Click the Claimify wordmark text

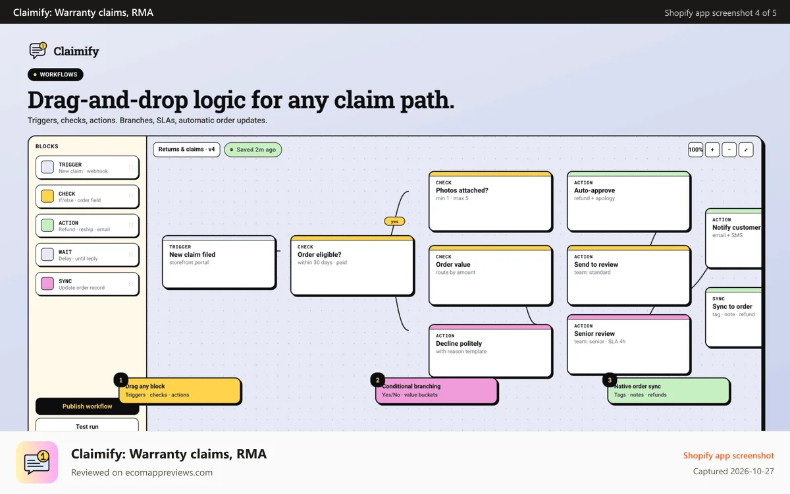click(x=76, y=51)
